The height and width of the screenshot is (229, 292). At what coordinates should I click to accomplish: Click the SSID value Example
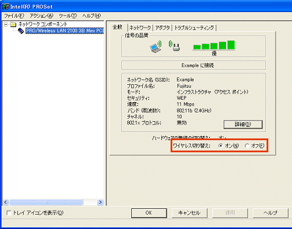(185, 80)
